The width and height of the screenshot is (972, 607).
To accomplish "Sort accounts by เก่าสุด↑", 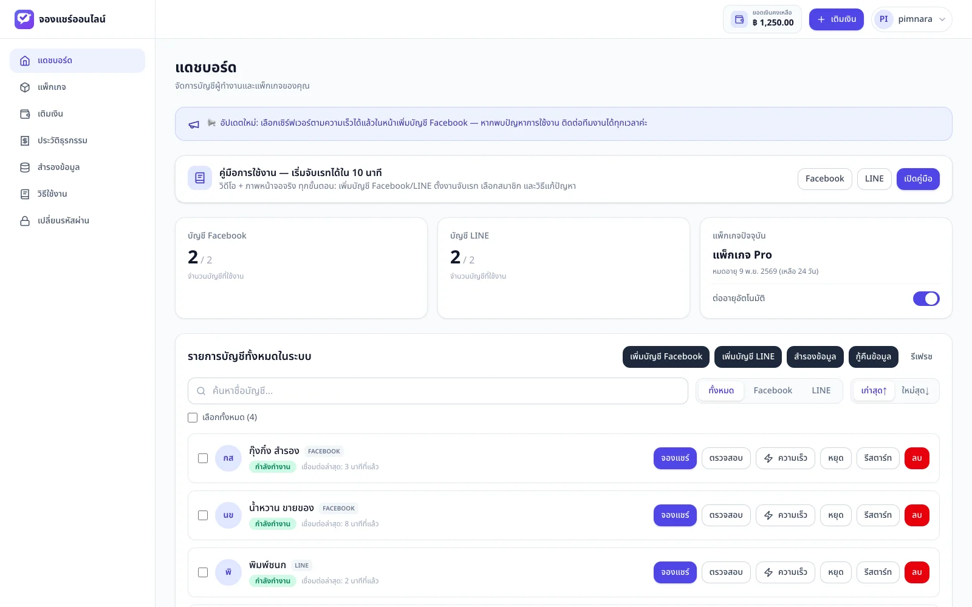I will pyautogui.click(x=874, y=391).
